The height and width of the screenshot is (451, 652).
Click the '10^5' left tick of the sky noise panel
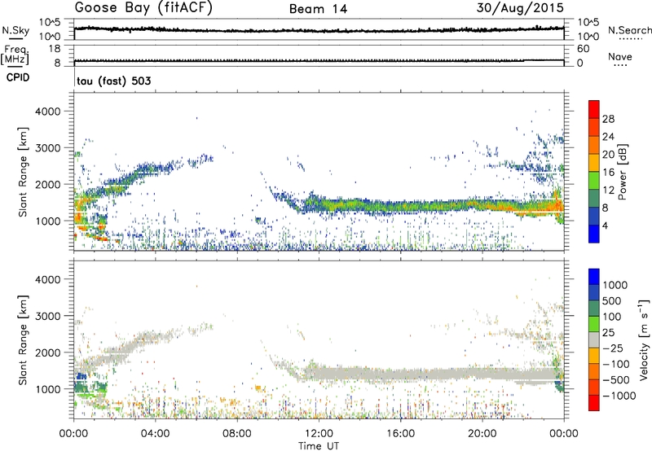click(x=50, y=23)
